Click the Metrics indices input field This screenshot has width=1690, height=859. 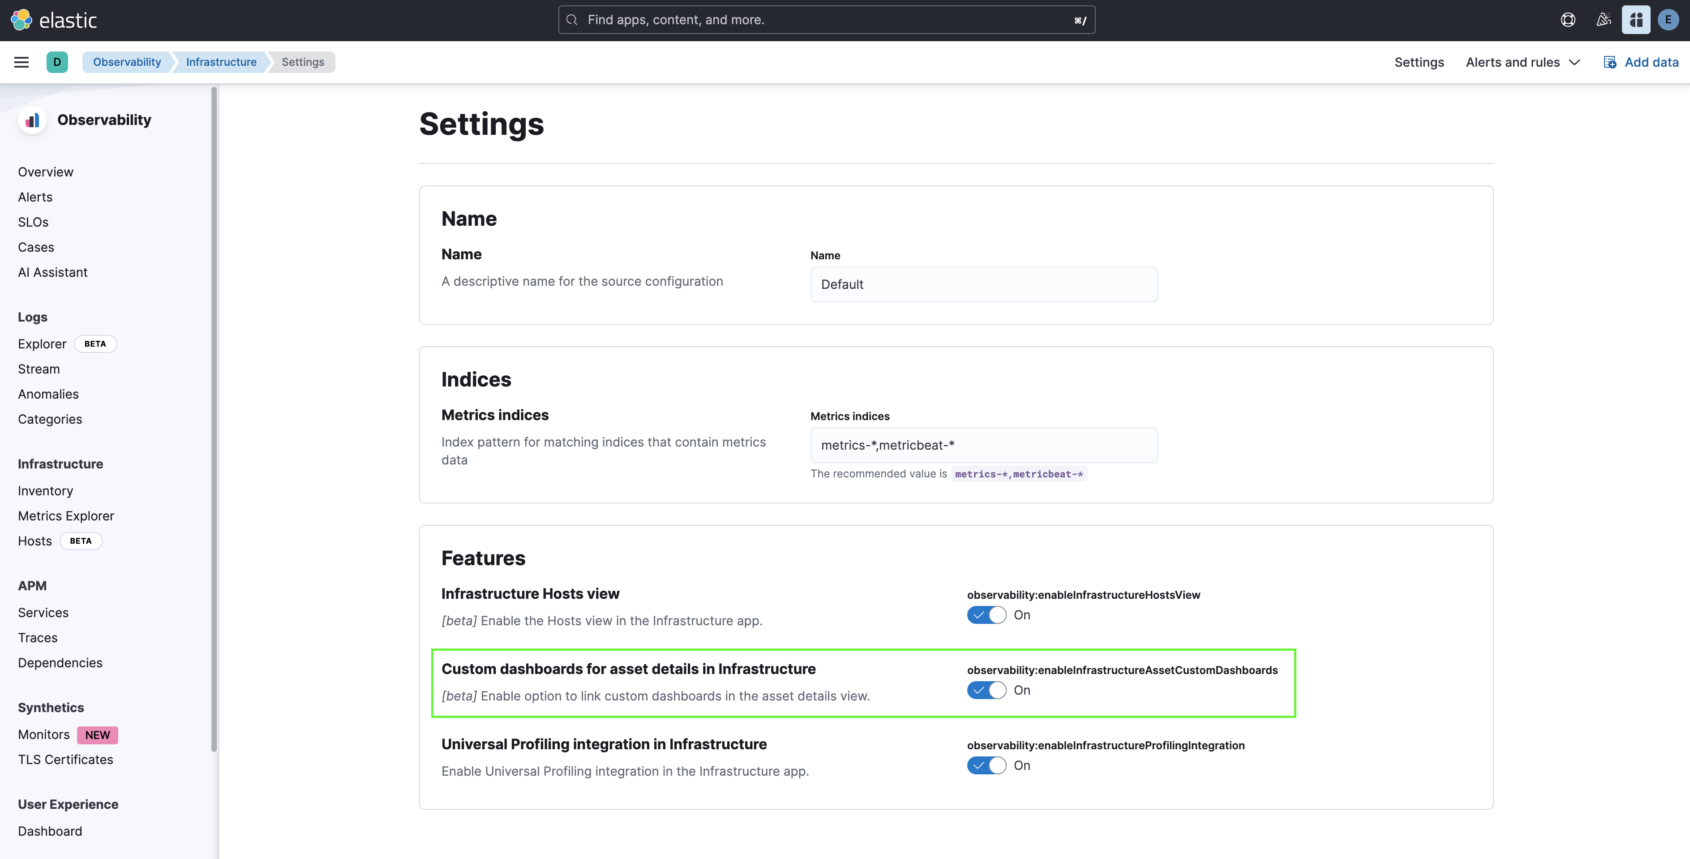pyautogui.click(x=983, y=446)
